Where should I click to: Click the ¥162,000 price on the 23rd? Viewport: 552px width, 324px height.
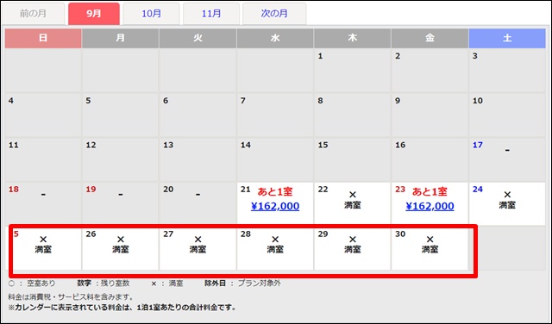pyautogui.click(x=430, y=206)
